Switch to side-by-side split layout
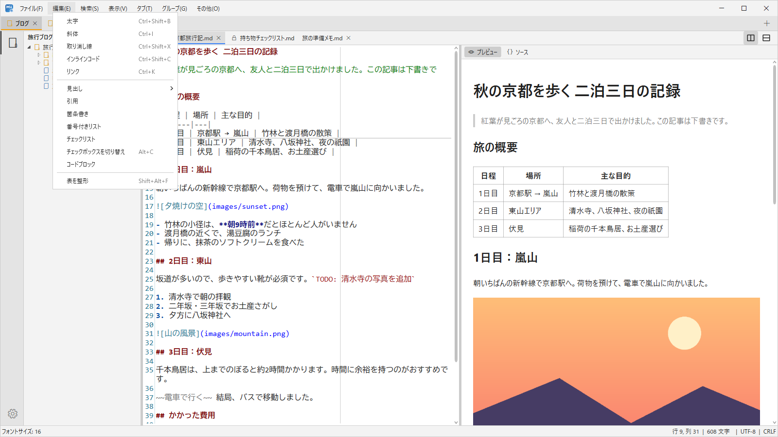This screenshot has height=437, width=778. [x=751, y=38]
